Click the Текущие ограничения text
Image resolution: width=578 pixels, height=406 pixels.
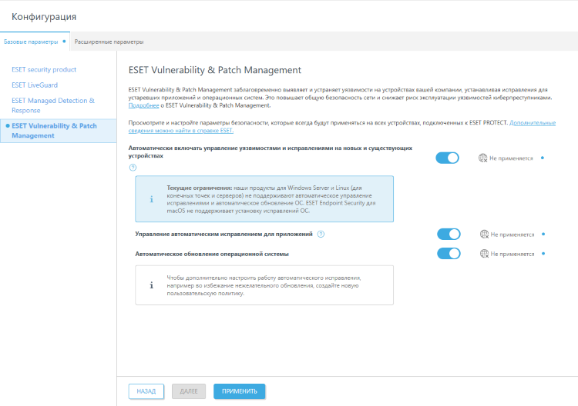(x=199, y=188)
